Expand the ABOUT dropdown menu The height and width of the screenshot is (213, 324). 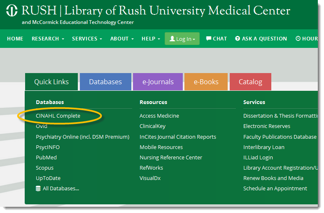[122, 39]
